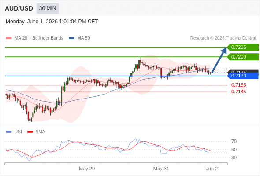The image size is (260, 176).
Task: Click the 'May 29' date axis label
Action: (87, 169)
